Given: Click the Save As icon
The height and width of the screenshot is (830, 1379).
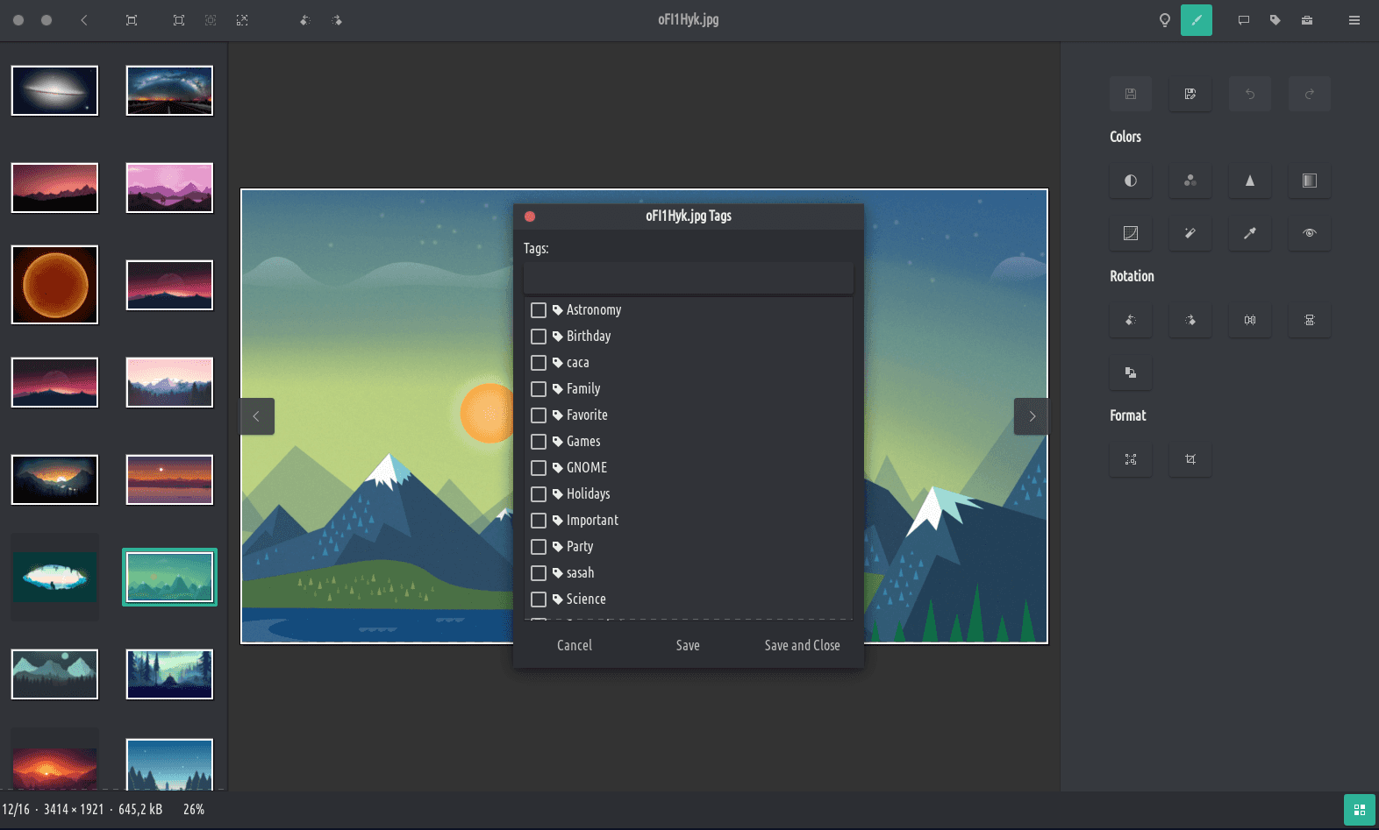Looking at the screenshot, I should [x=1190, y=94].
